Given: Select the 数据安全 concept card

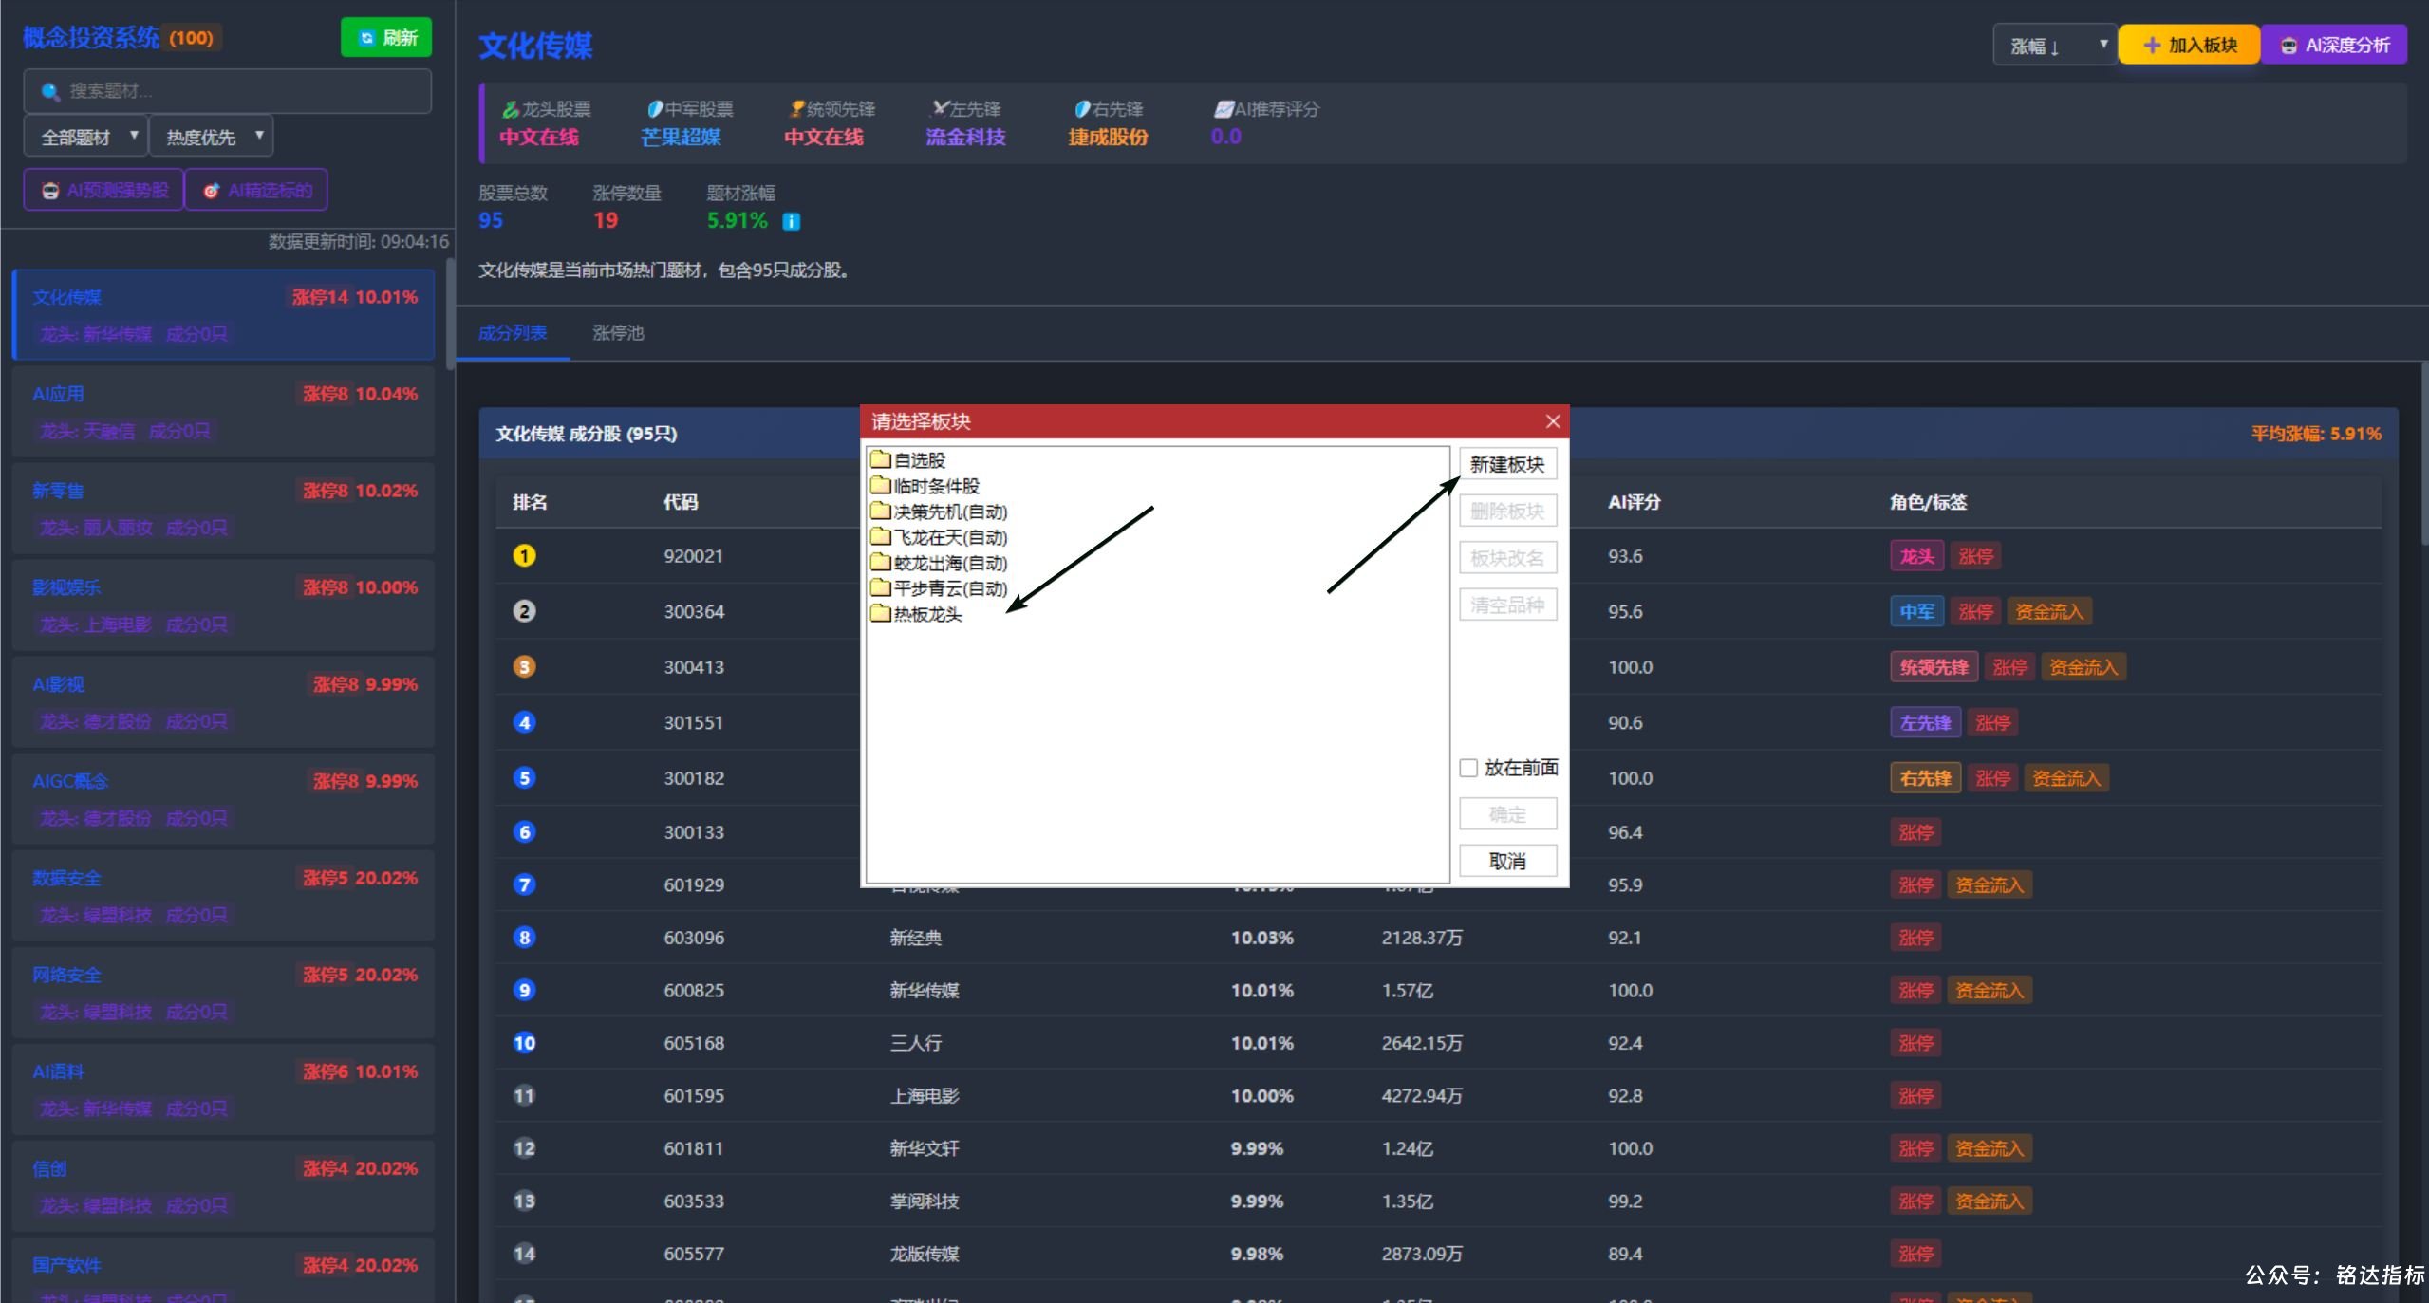Looking at the screenshot, I should (x=223, y=896).
